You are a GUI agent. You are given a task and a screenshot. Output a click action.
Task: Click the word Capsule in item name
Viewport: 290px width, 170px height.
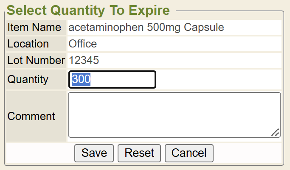coord(204,28)
